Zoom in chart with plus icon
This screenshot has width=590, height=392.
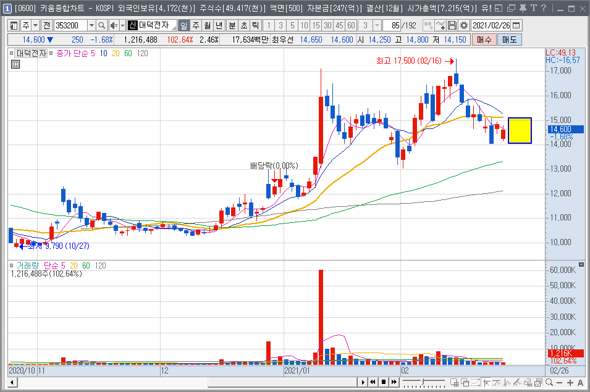pos(570,383)
